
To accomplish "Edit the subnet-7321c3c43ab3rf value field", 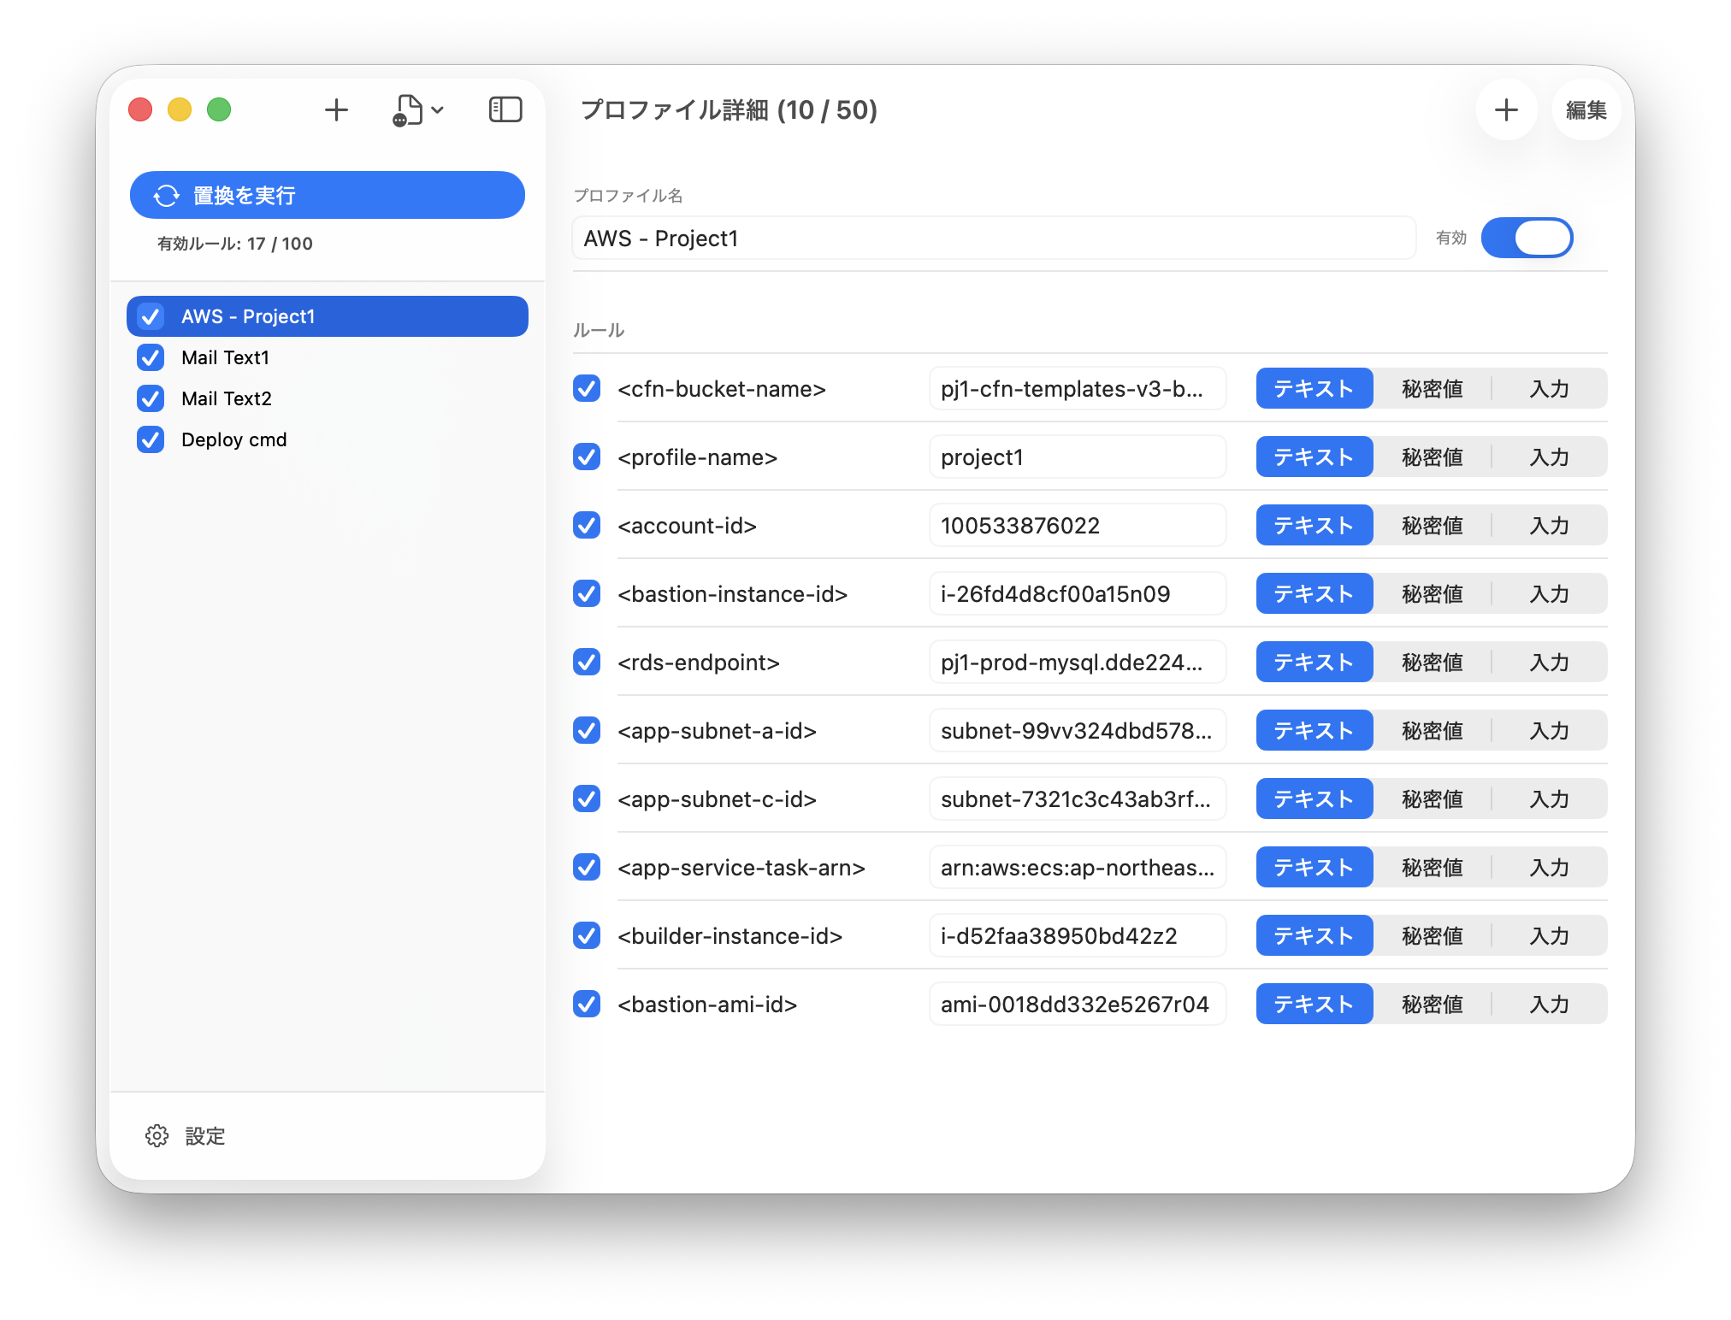I will coord(1078,798).
